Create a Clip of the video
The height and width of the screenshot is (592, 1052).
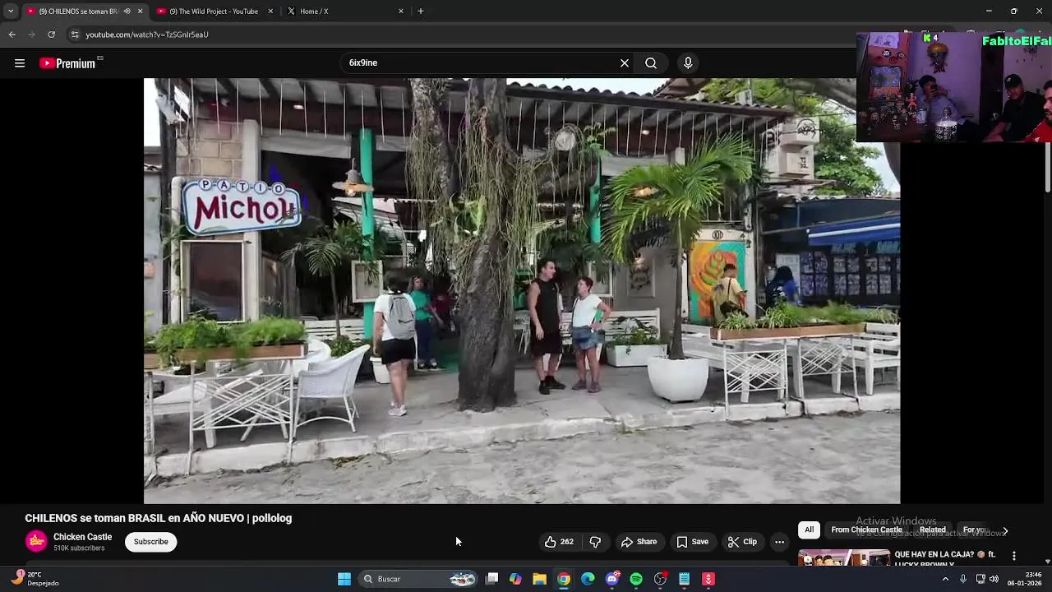click(x=741, y=542)
